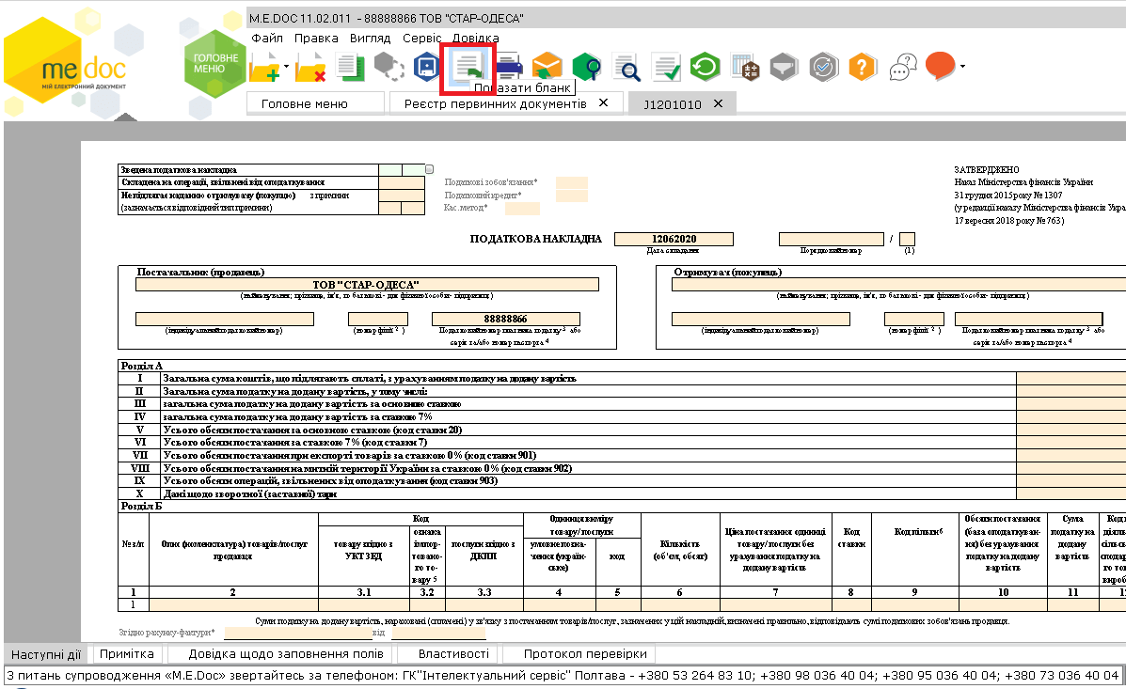Image resolution: width=1126 pixels, height=689 pixels.
Task: Close the Реєстр первинних документів tab
Action: (x=603, y=103)
